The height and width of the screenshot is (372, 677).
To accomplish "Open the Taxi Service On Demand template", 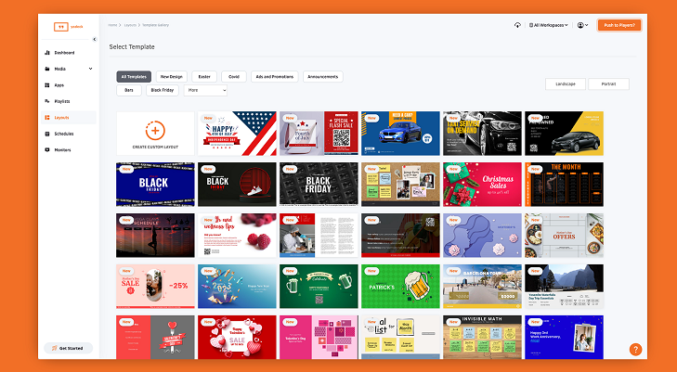I will [482, 134].
